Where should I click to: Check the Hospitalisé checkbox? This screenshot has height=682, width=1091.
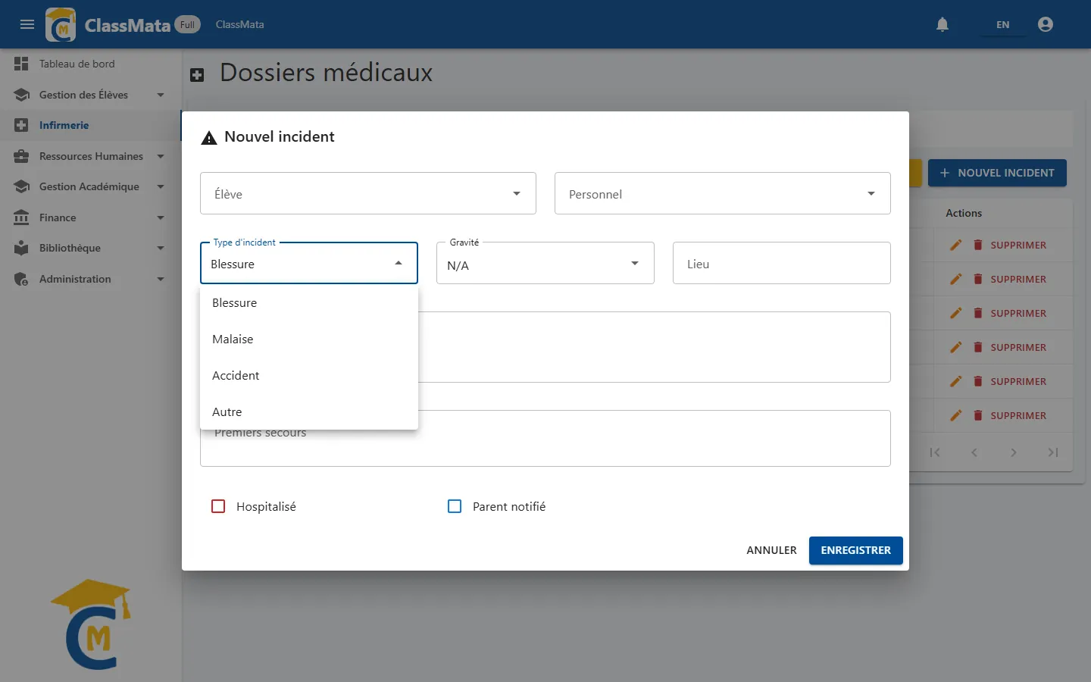pos(218,506)
